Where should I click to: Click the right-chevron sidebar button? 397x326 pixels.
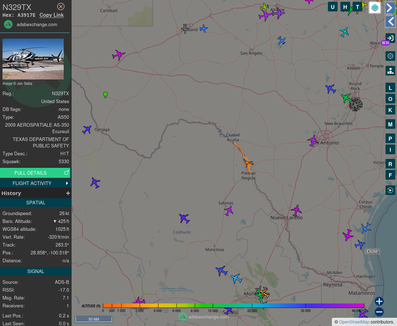(390, 8)
